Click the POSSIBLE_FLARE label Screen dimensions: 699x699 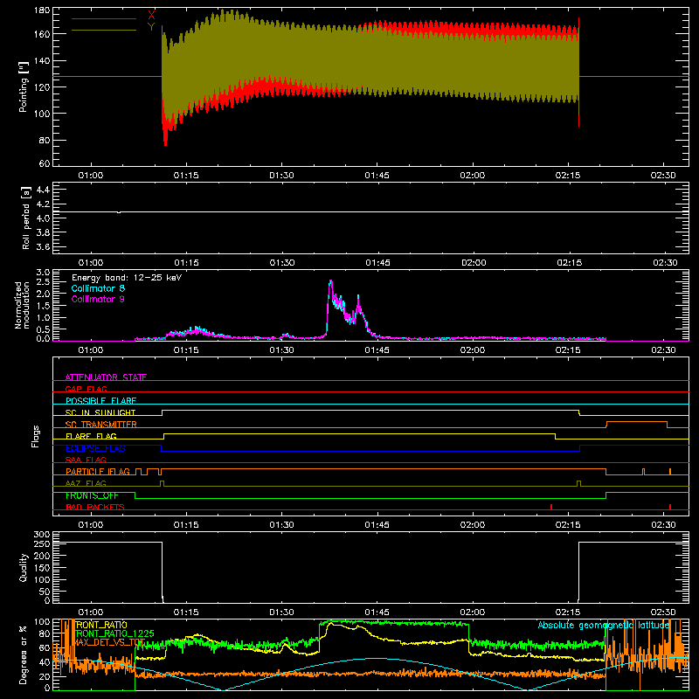tap(100, 401)
